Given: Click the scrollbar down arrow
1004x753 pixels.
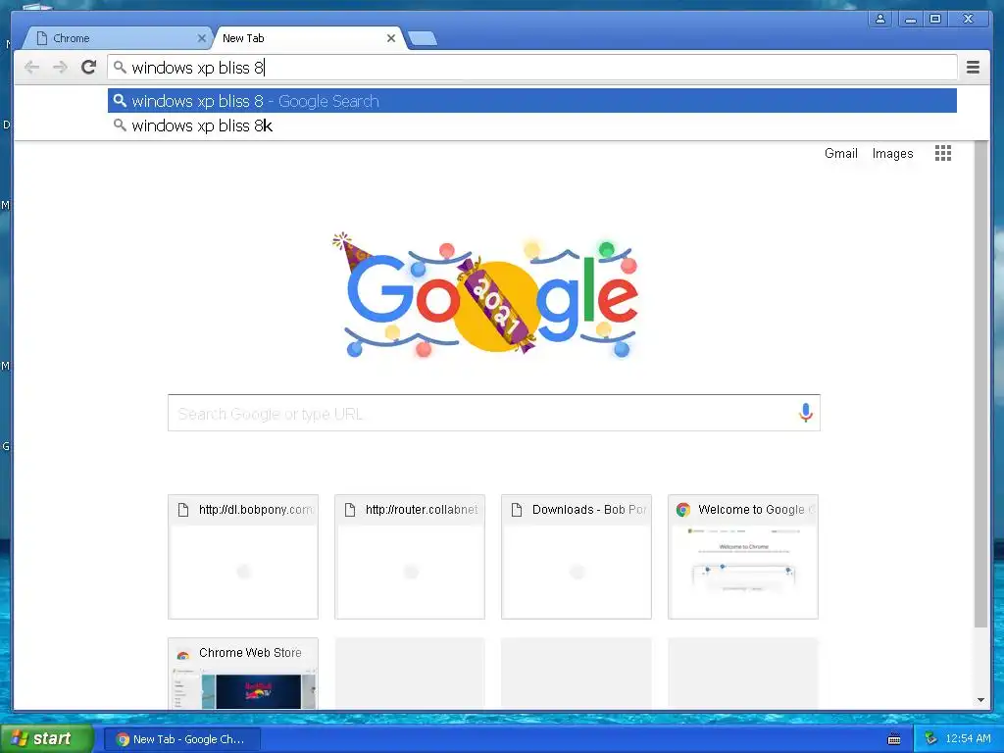Looking at the screenshot, I should coord(980,700).
